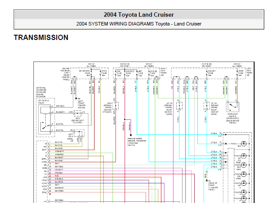The width and height of the screenshot is (266, 203).
Task: Click the "MREL" pin label
Action: [x=44, y=159]
